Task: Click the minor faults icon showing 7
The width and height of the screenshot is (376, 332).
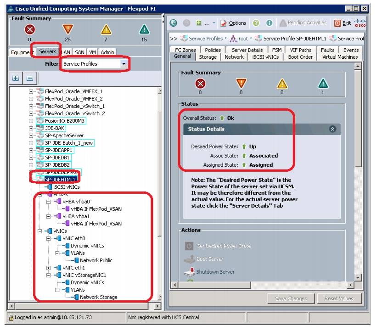Action: click(106, 30)
